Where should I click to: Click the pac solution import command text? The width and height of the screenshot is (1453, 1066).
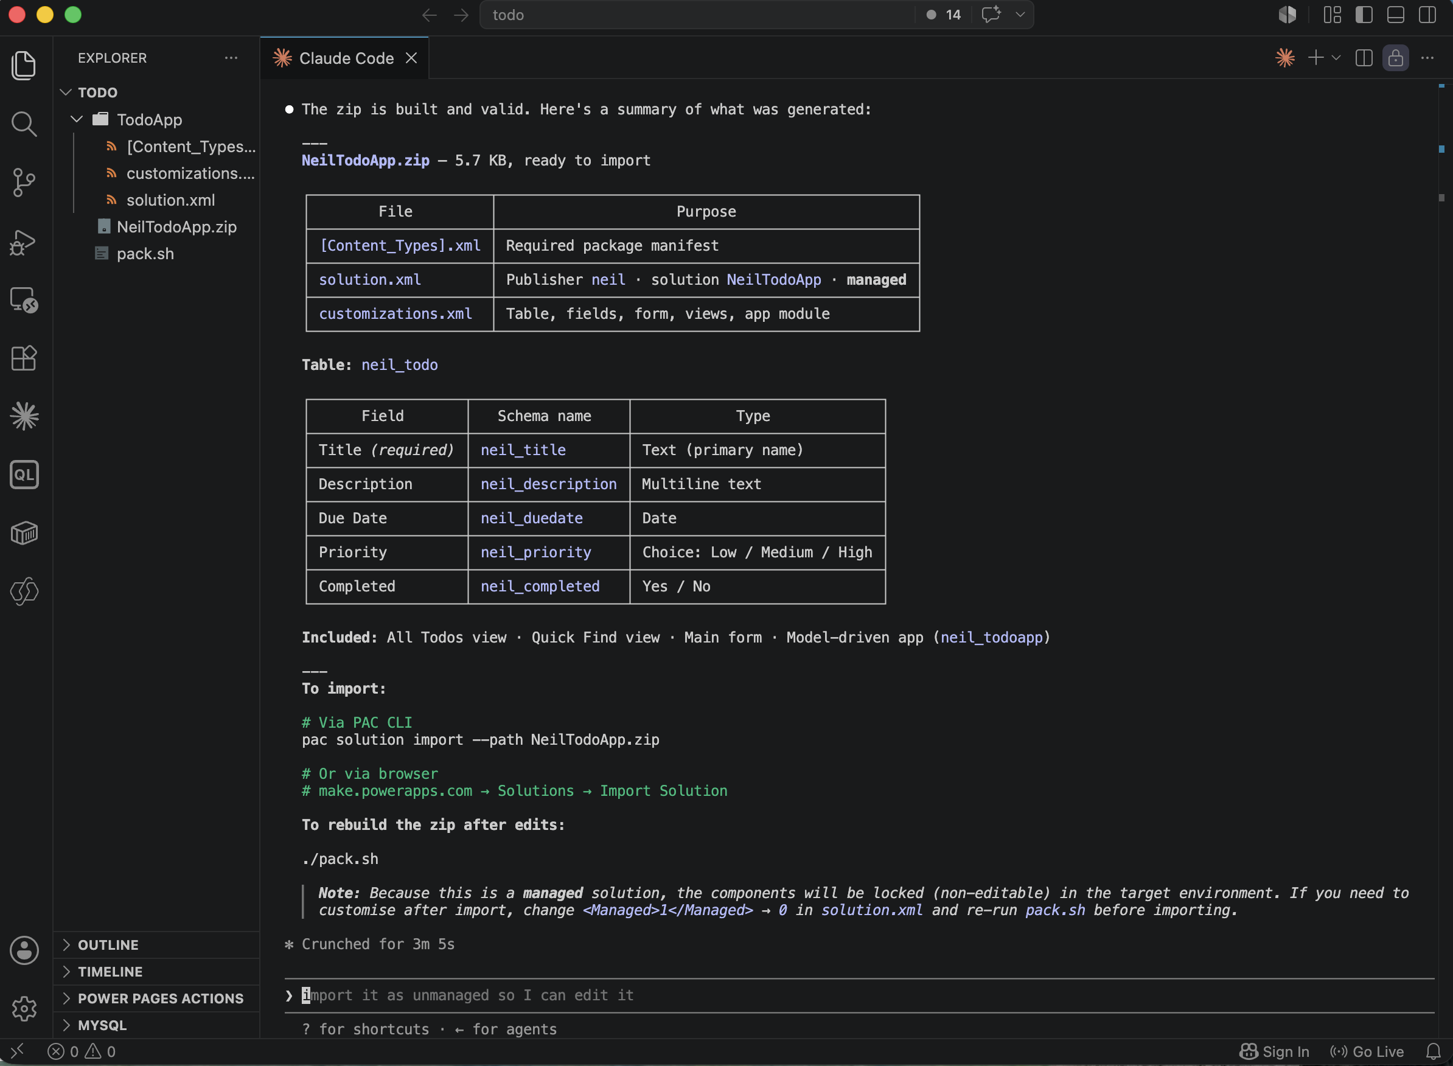(x=481, y=740)
